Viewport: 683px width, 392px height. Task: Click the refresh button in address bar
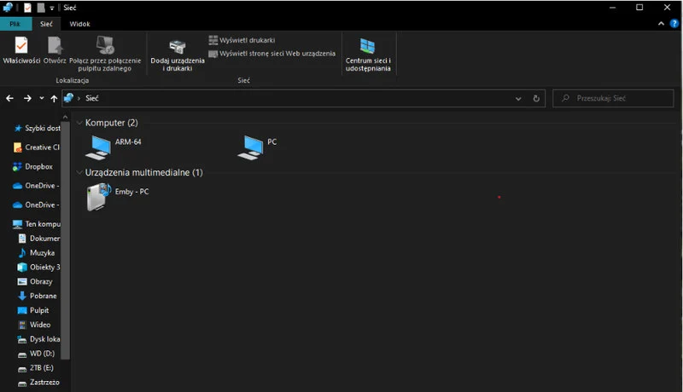point(536,99)
